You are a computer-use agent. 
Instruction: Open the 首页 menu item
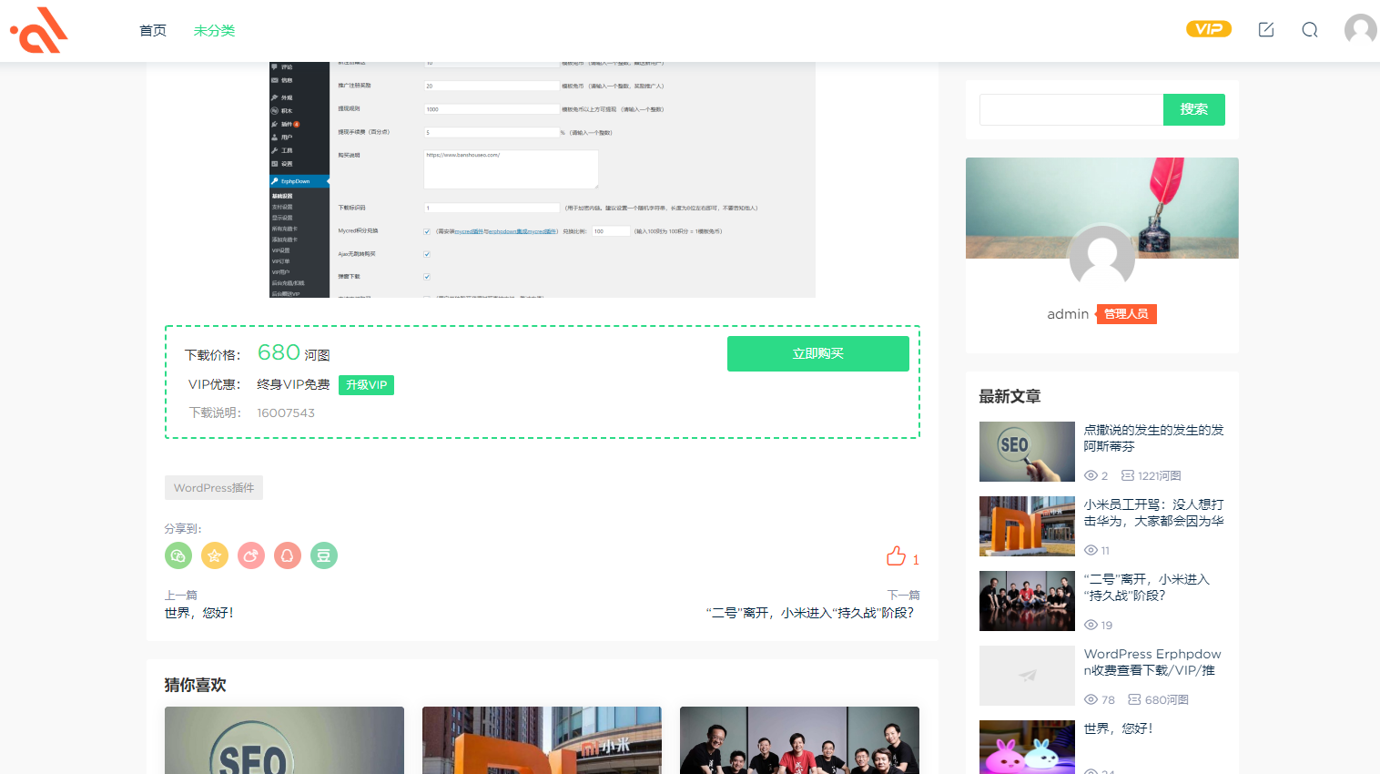point(153,30)
